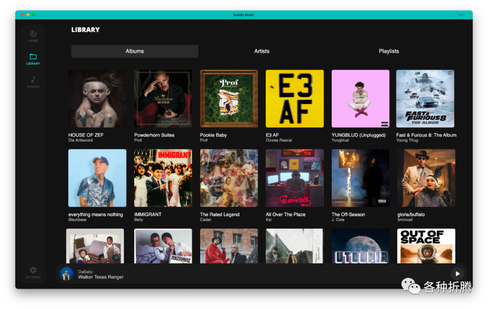Image resolution: width=488 pixels, height=309 pixels.
Task: Click the Die Antwoord artist name
Action: click(80, 140)
